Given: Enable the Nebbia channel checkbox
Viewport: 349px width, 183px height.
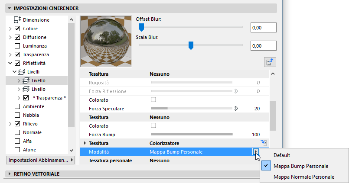Looking at the screenshot, I should pyautogui.click(x=17, y=115).
